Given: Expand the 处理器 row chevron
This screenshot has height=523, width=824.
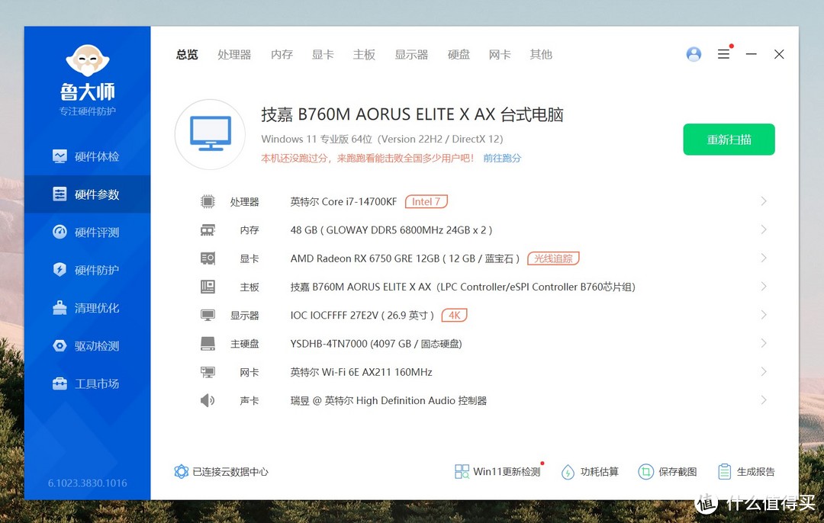Looking at the screenshot, I should coord(764,201).
